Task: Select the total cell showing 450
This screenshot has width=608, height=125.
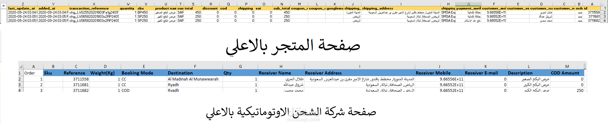Action: tap(193, 12)
